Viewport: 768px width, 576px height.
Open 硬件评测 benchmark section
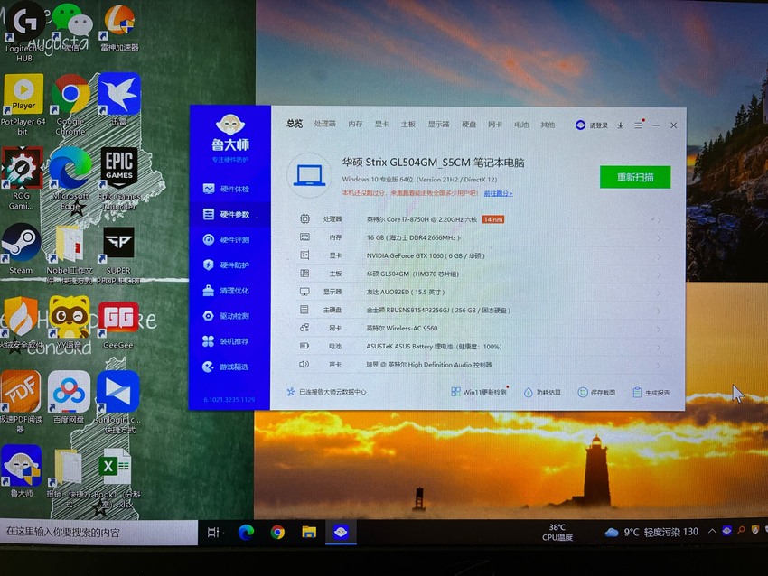click(226, 240)
